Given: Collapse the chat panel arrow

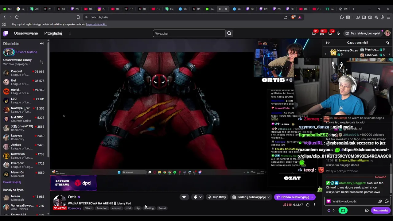Looking at the screenshot, I should click(328, 43).
